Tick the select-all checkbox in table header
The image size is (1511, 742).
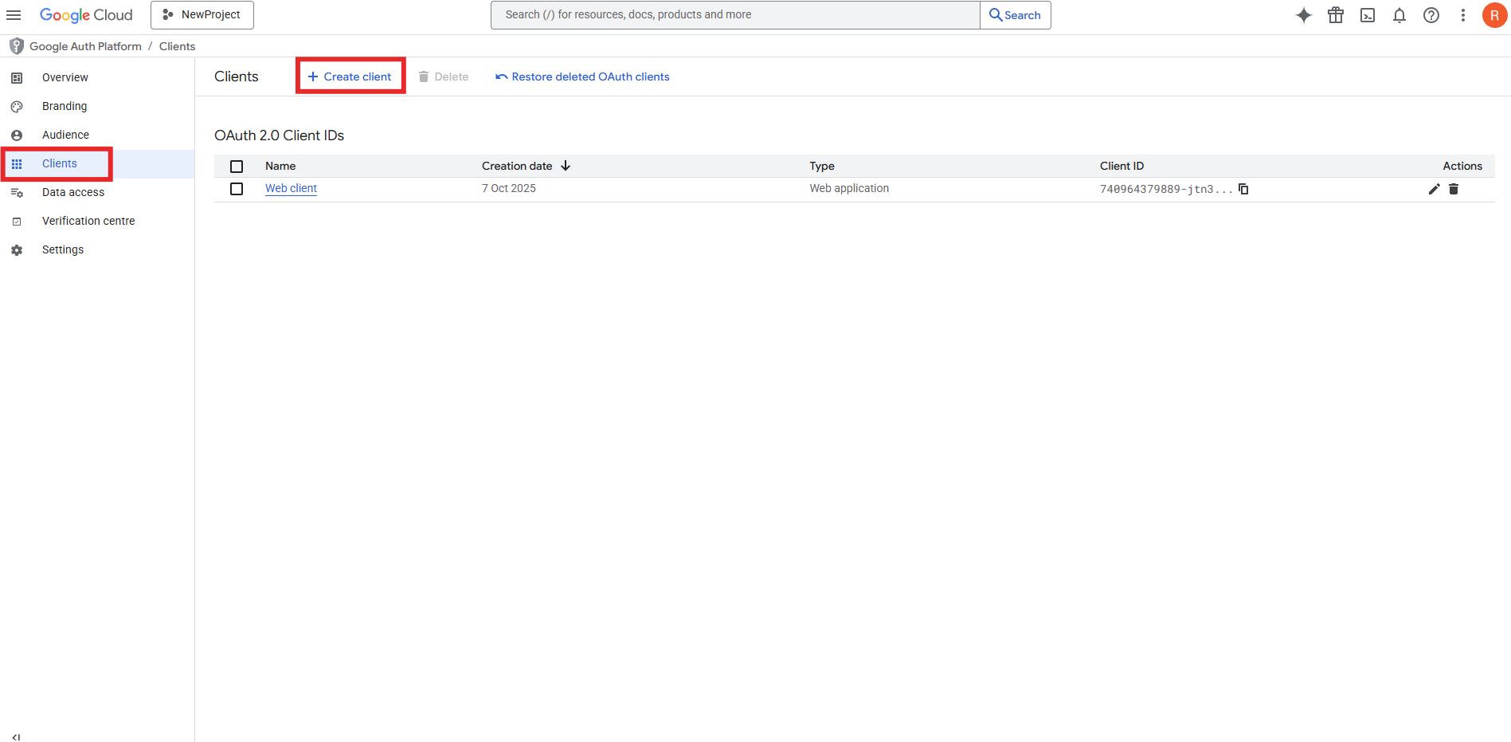click(x=237, y=166)
